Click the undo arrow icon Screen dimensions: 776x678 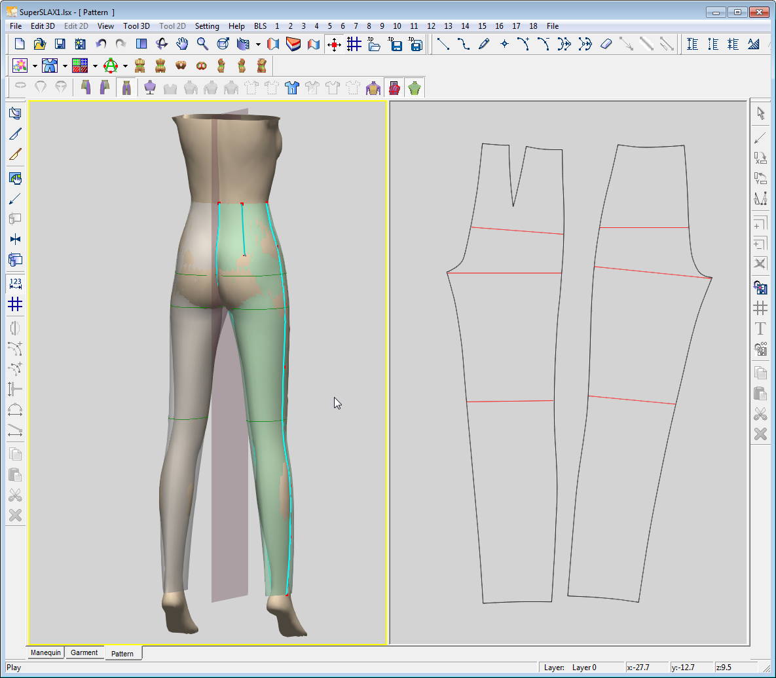(x=101, y=44)
